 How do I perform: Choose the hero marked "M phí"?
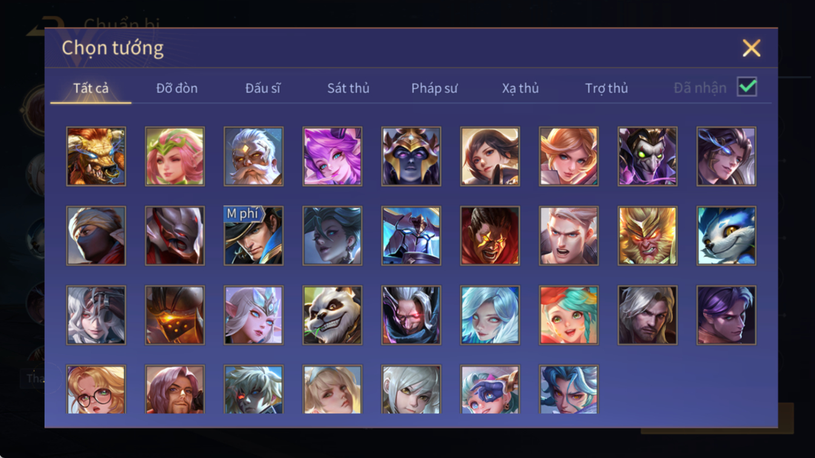click(x=254, y=236)
